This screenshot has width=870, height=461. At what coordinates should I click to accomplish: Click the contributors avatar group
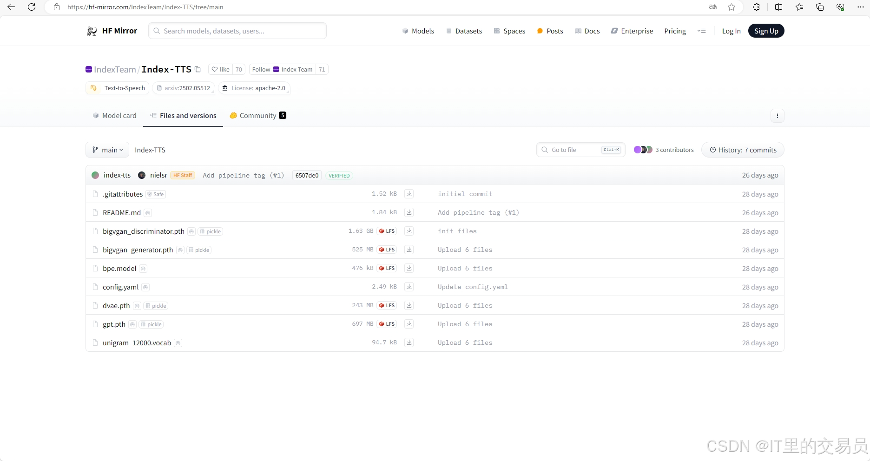[x=643, y=150]
